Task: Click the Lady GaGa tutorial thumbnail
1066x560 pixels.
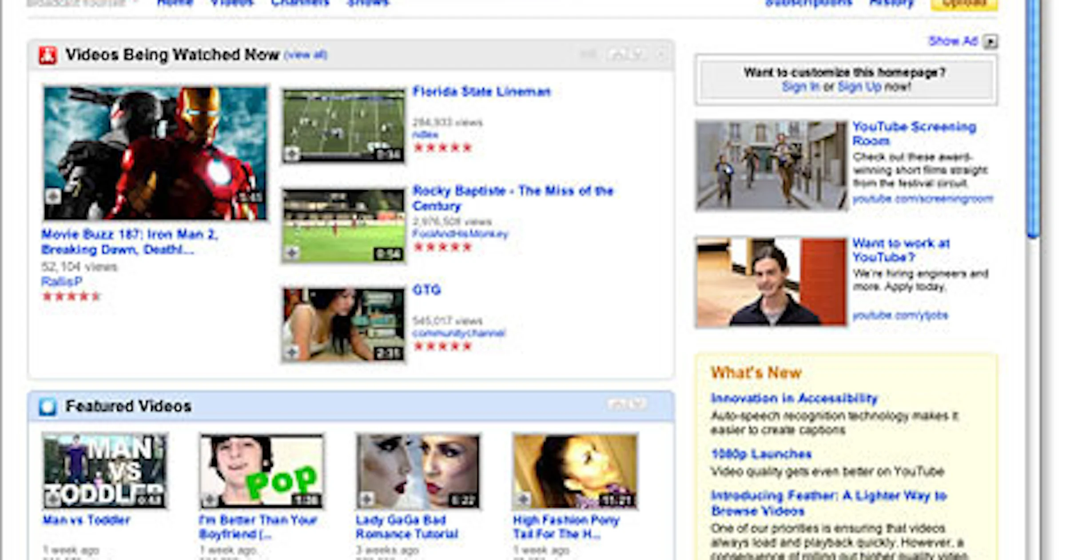Action: pos(418,471)
